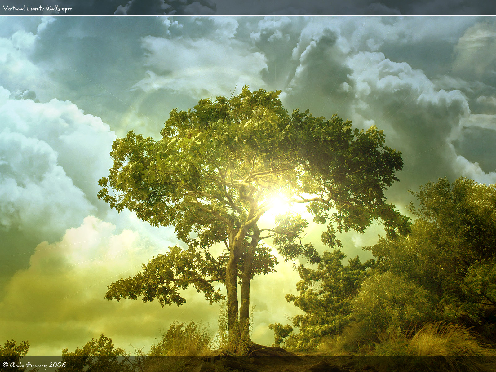496x372 pixels.
Task: Click the "© Anda Bereczky 2006" copyright text
Action: (34, 365)
